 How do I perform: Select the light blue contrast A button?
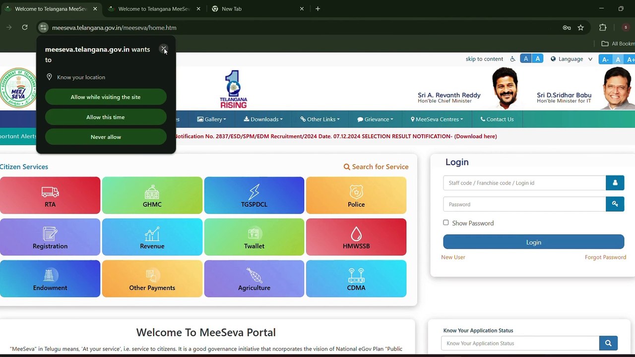(537, 59)
